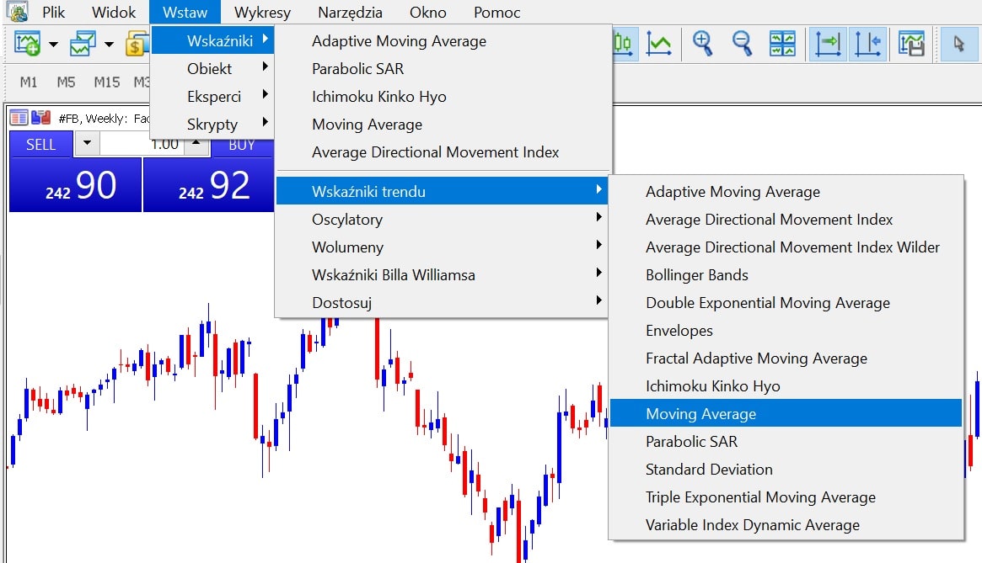
Task: Expand the Wskaźniki trendu submenu
Action: [442, 191]
